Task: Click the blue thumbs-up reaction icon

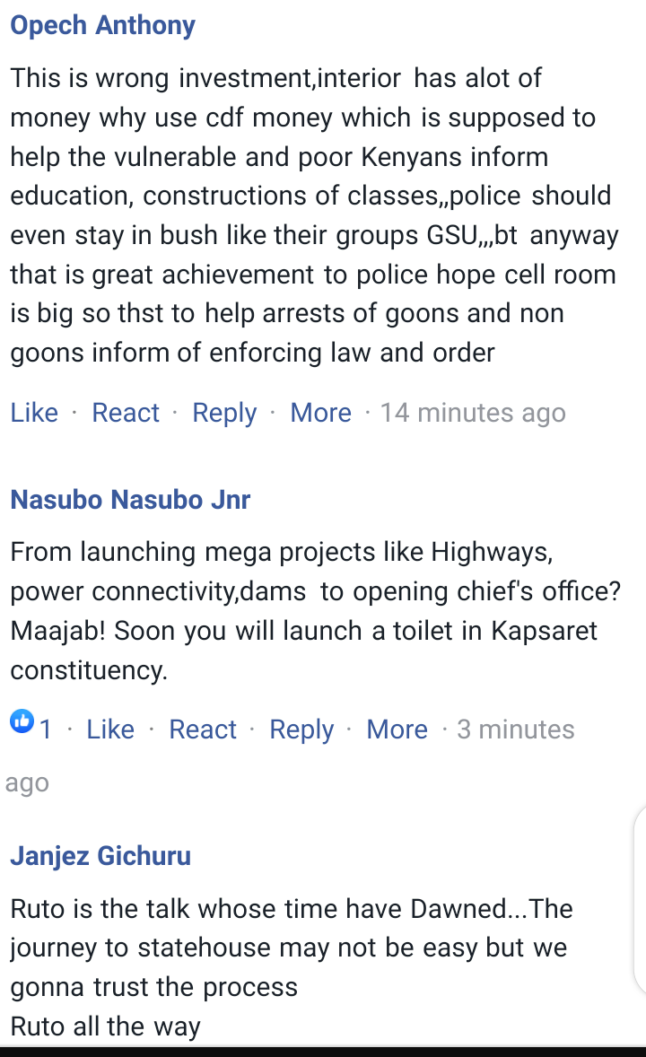Action: point(22,722)
